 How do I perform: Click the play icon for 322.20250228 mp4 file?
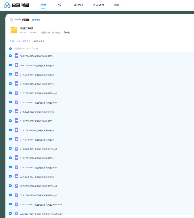[x=17, y=186]
